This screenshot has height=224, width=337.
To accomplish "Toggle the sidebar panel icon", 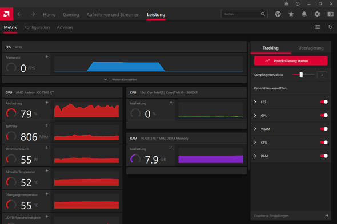I will pos(330,14).
